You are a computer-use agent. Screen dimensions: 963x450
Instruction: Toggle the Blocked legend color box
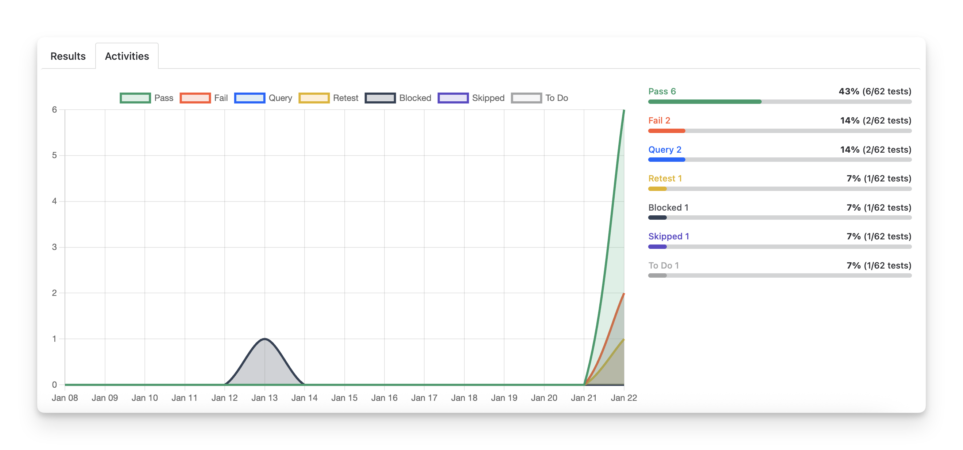pos(380,98)
